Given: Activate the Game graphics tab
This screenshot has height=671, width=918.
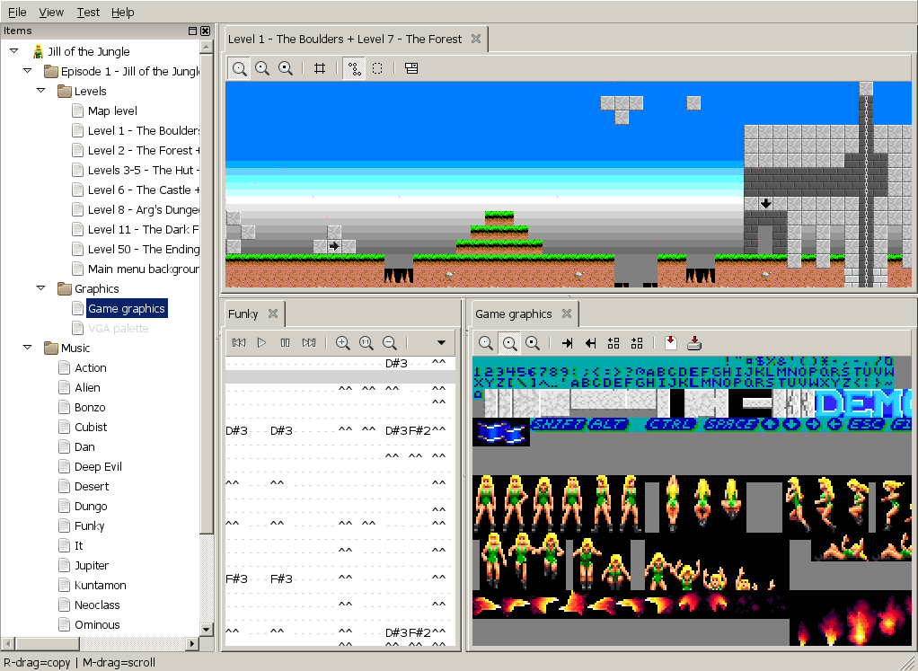Looking at the screenshot, I should pyautogui.click(x=514, y=313).
